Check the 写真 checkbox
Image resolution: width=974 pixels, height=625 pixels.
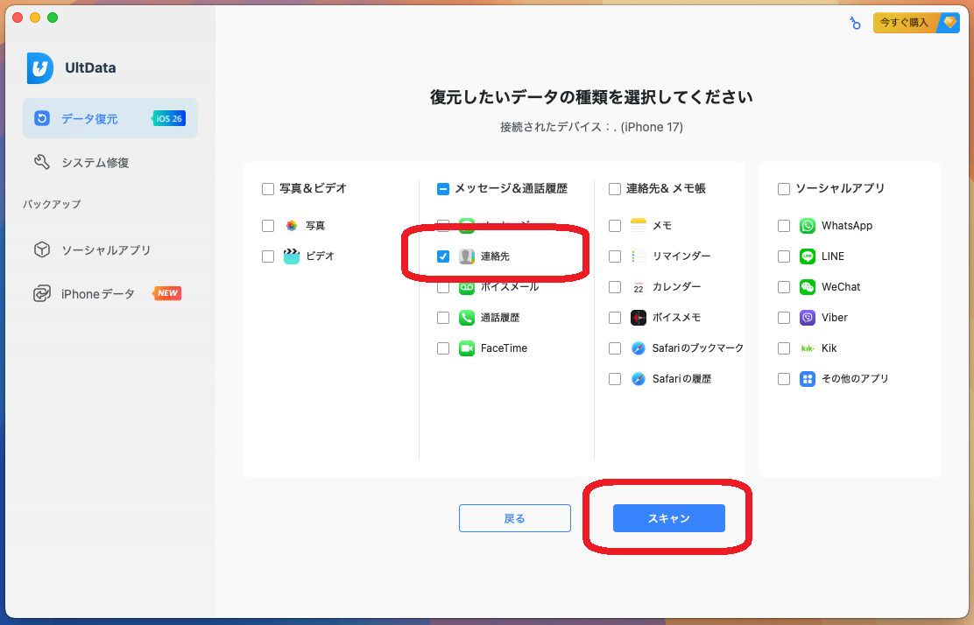pyautogui.click(x=268, y=226)
